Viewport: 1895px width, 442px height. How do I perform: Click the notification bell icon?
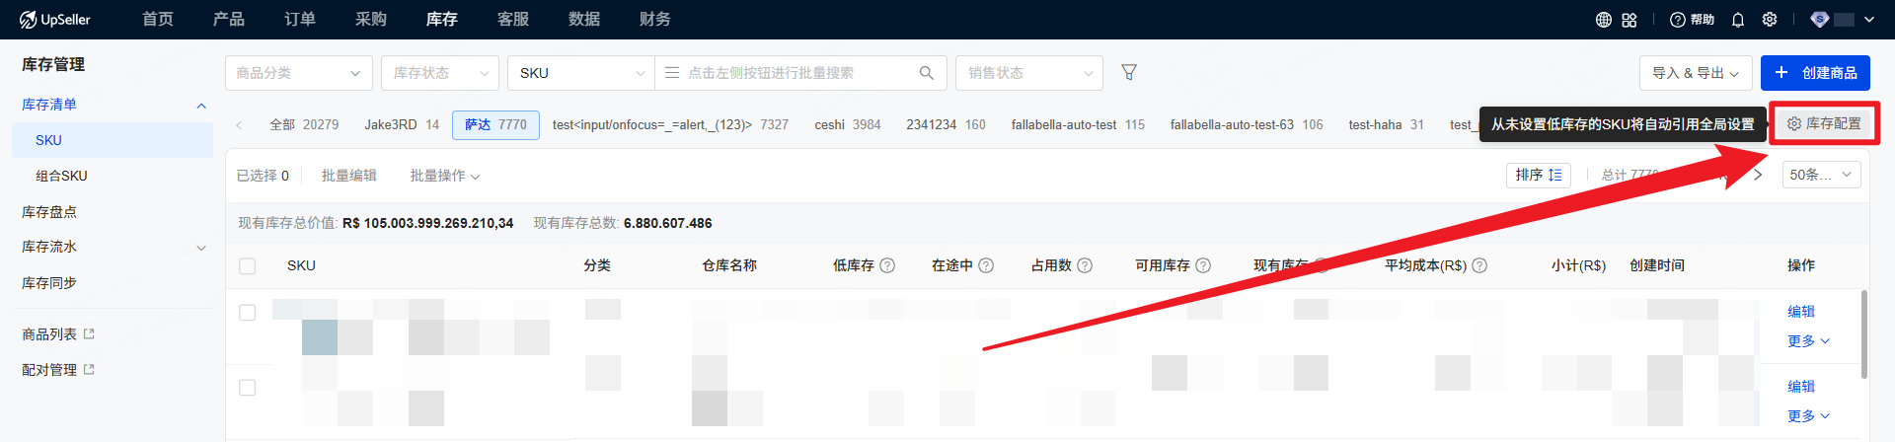[x=1738, y=20]
